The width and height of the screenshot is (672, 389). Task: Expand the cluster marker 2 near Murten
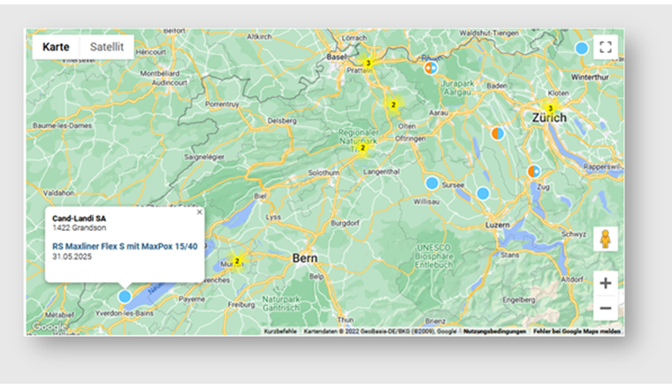(237, 261)
